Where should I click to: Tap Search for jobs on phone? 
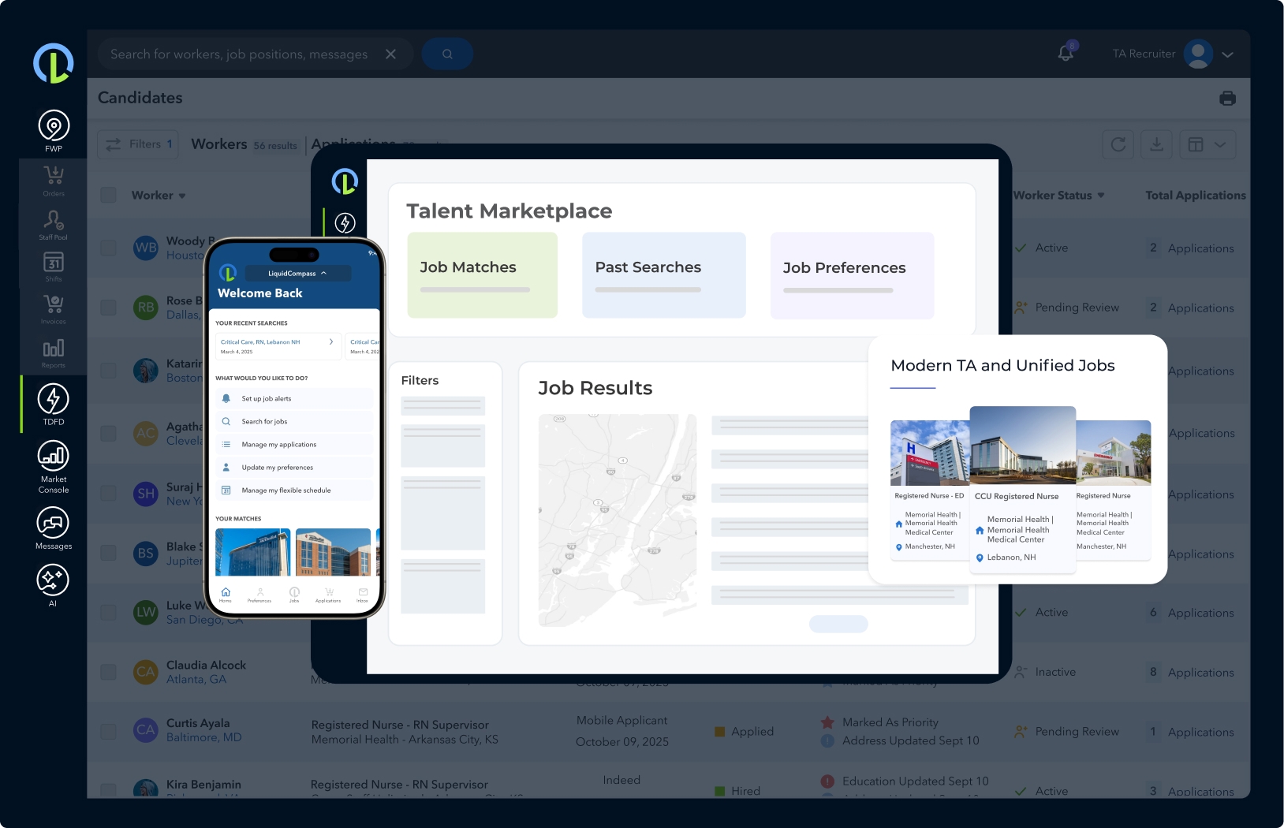pos(294,421)
